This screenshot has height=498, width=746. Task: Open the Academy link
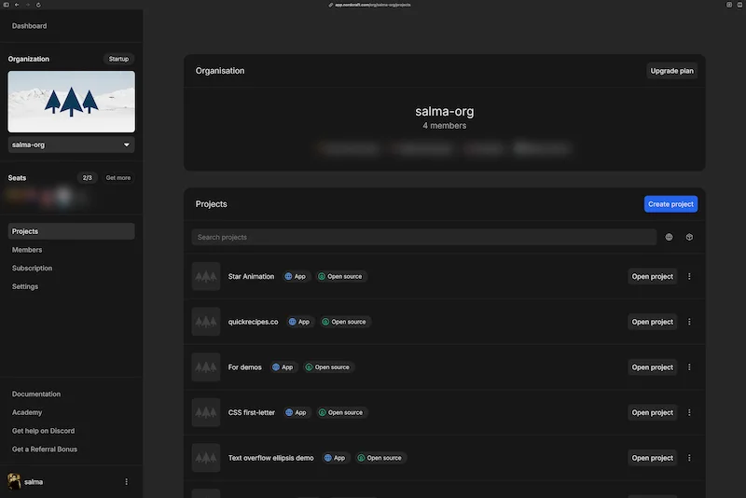(27, 412)
